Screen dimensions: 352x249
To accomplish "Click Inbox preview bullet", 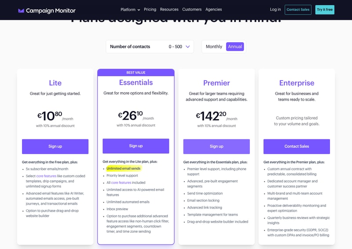I will (x=117, y=209).
